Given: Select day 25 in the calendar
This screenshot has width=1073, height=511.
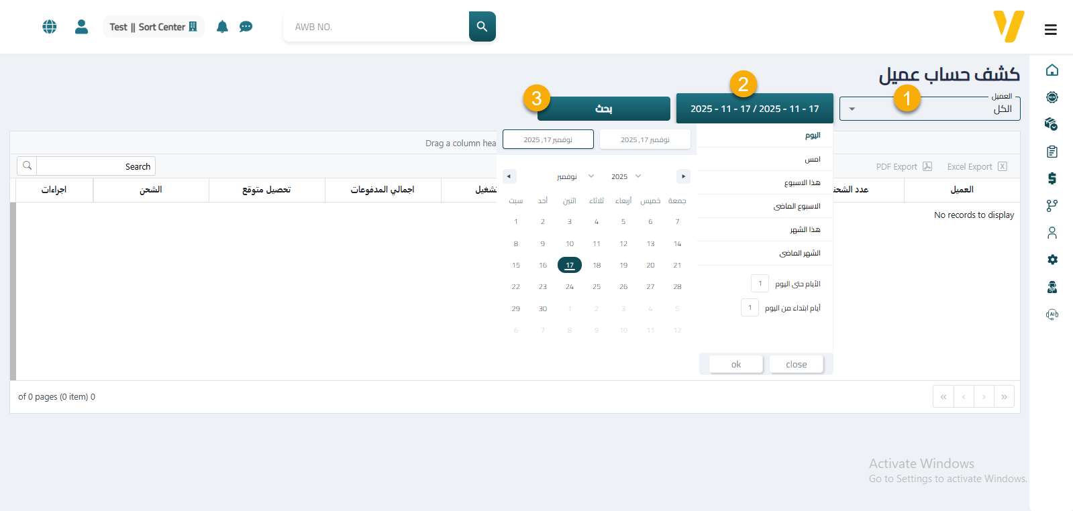Looking at the screenshot, I should (597, 287).
